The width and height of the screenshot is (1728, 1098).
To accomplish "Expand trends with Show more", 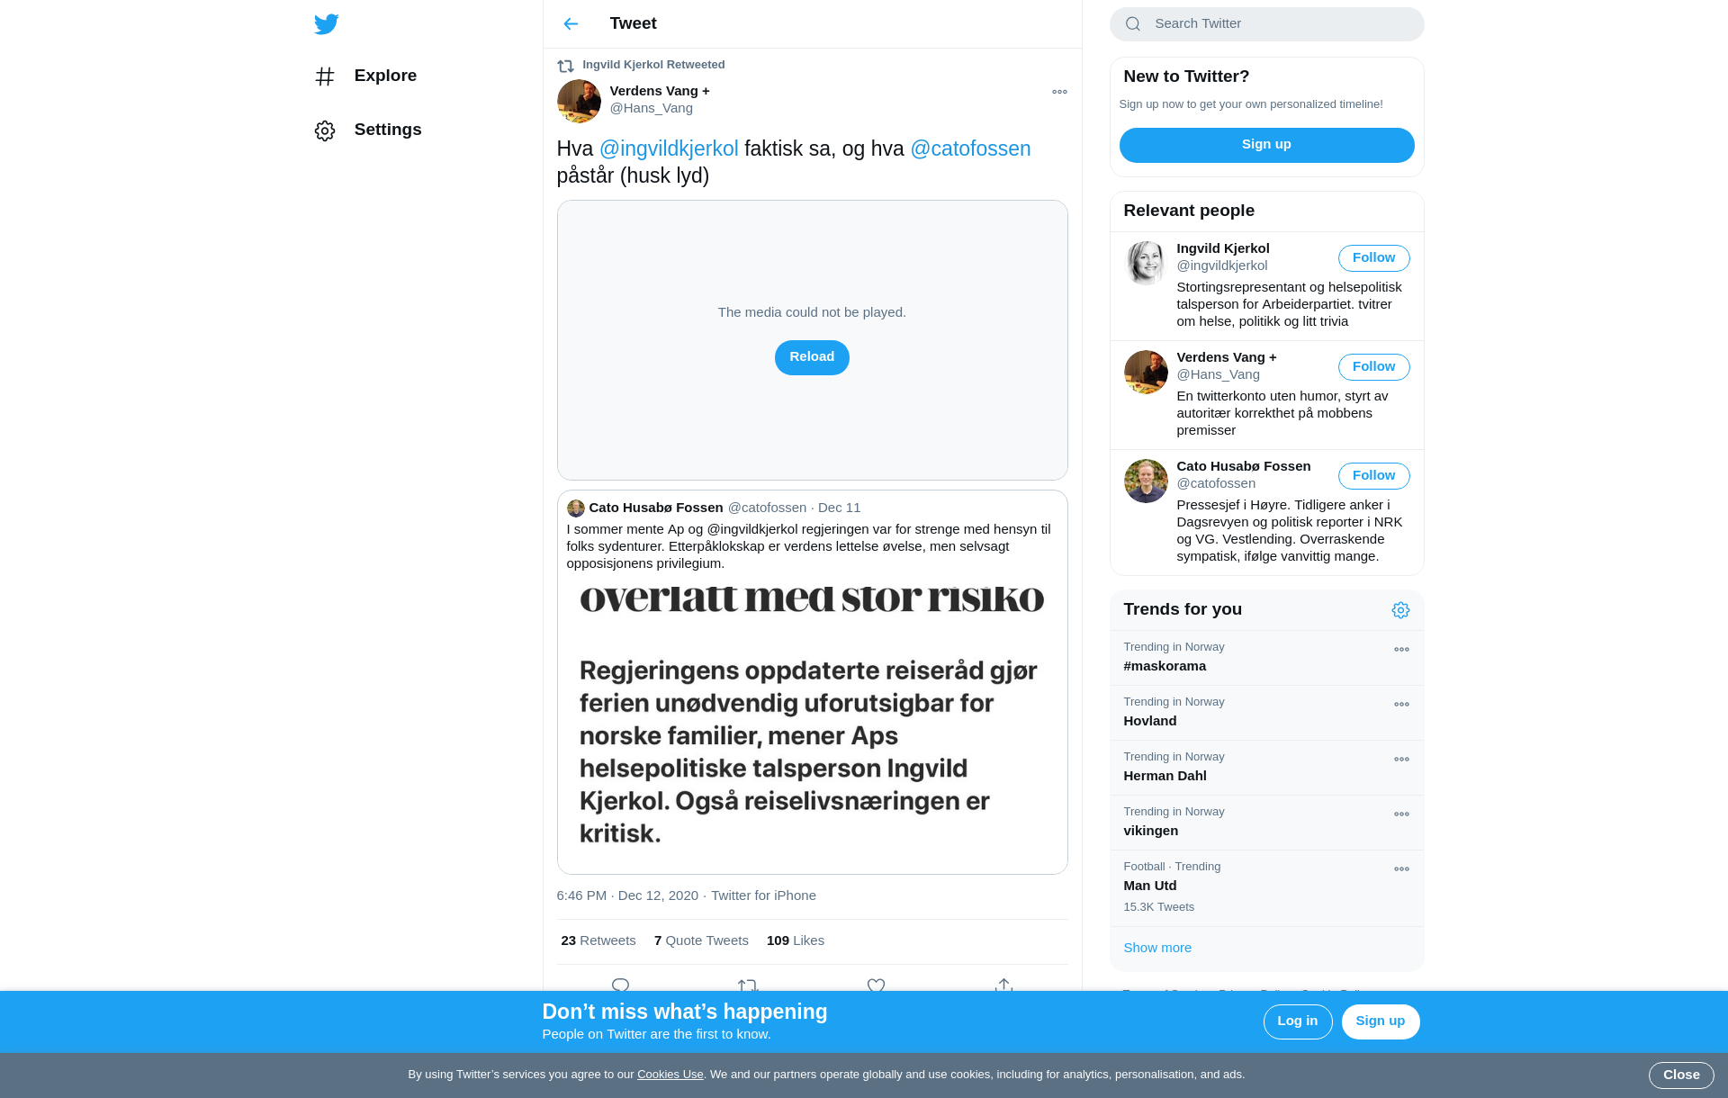I will coord(1157,948).
